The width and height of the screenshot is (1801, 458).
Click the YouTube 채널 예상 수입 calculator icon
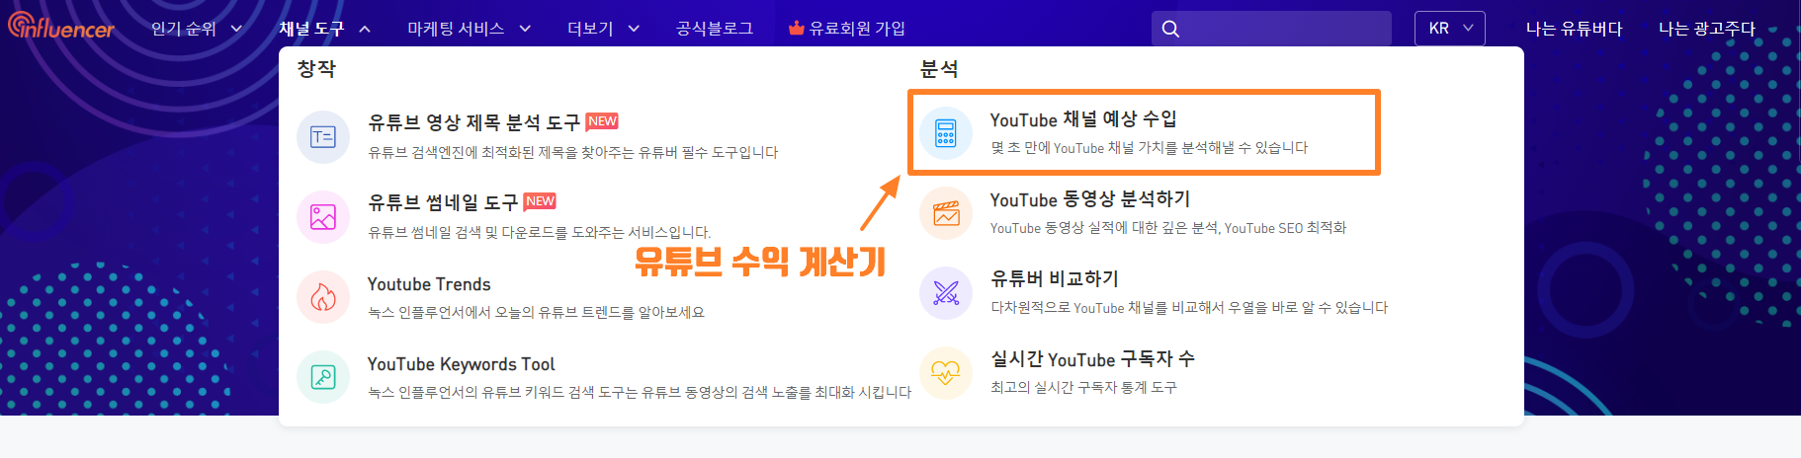point(946,132)
